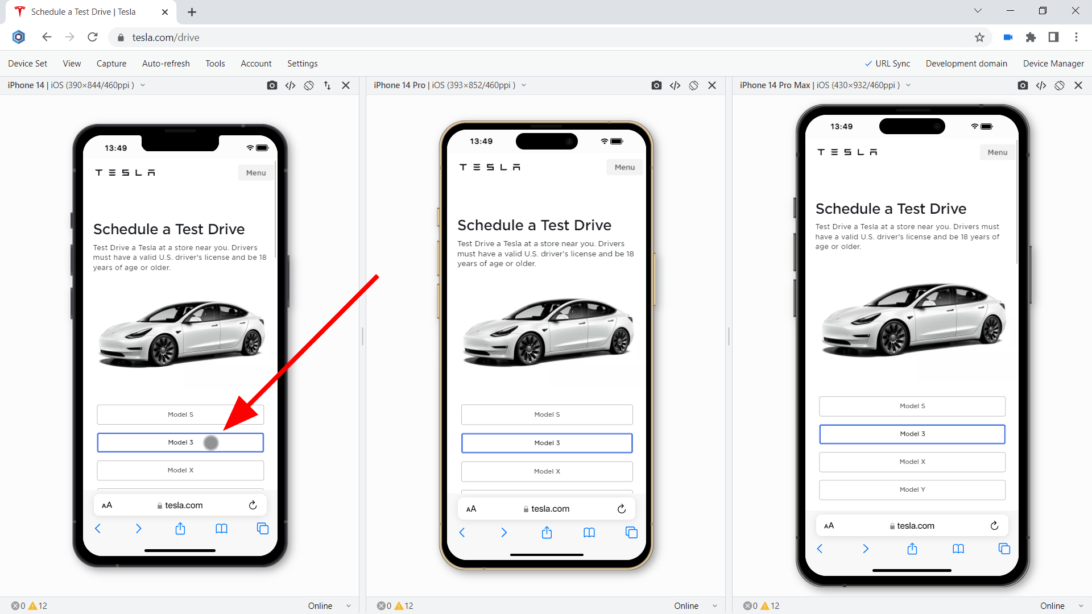Reload the browser page
1092x614 pixels.
coord(93,38)
